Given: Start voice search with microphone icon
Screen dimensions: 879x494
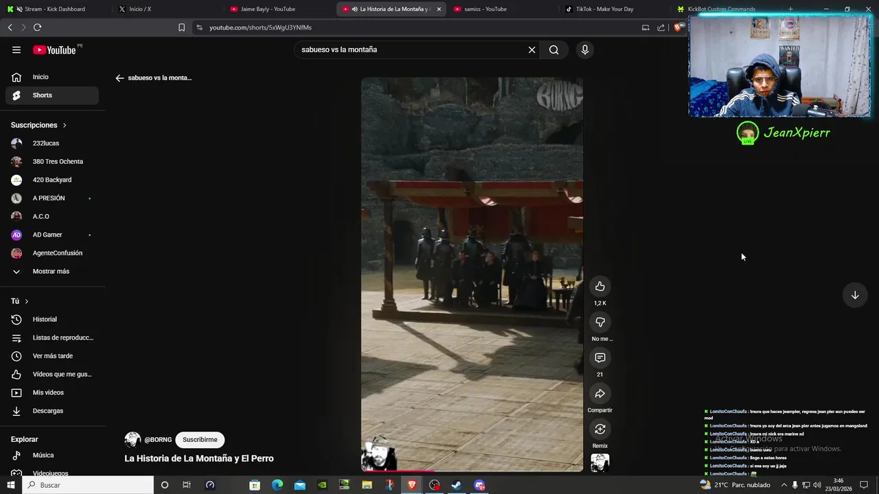Looking at the screenshot, I should [584, 49].
